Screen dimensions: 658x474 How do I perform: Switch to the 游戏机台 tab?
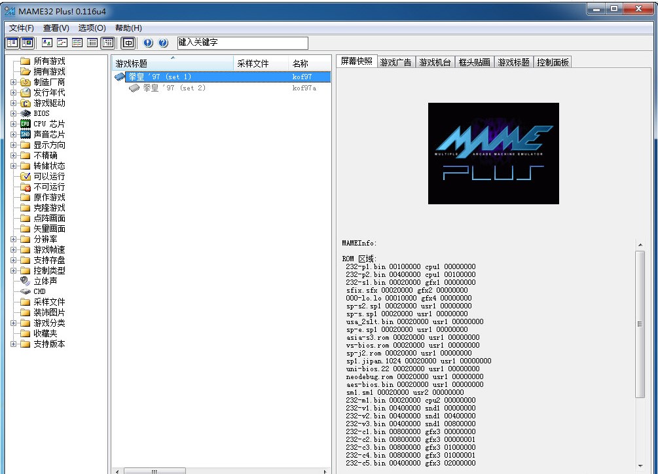tap(435, 62)
